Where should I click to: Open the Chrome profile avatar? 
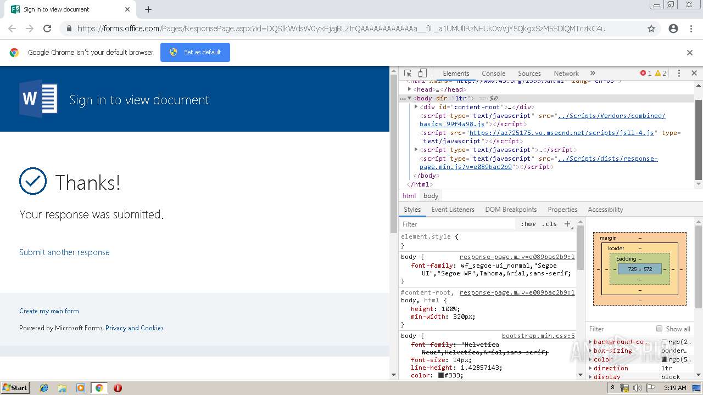[x=673, y=29]
